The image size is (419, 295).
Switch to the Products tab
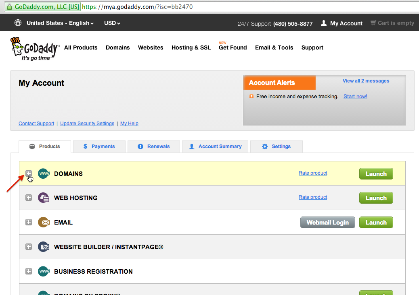coord(45,146)
